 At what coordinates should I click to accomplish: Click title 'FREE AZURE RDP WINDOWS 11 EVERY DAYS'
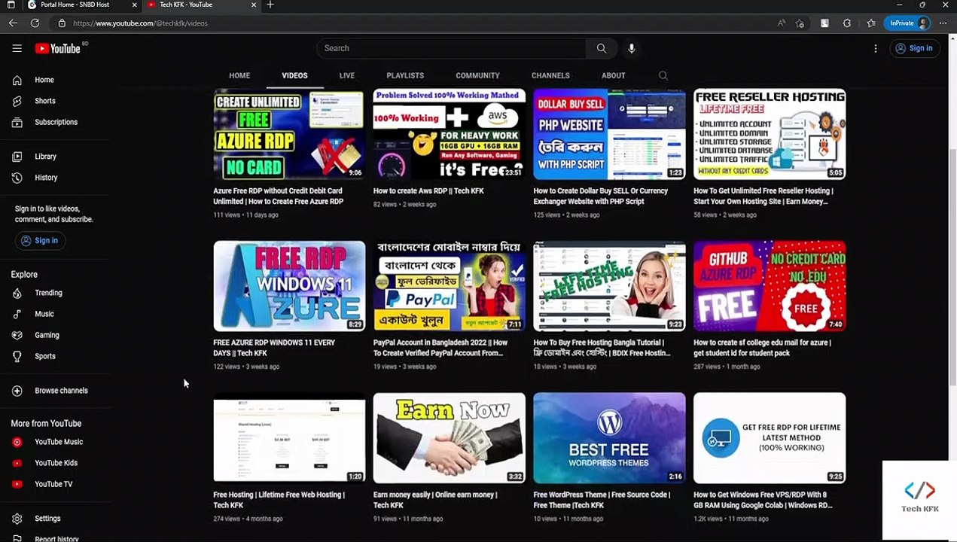click(274, 348)
